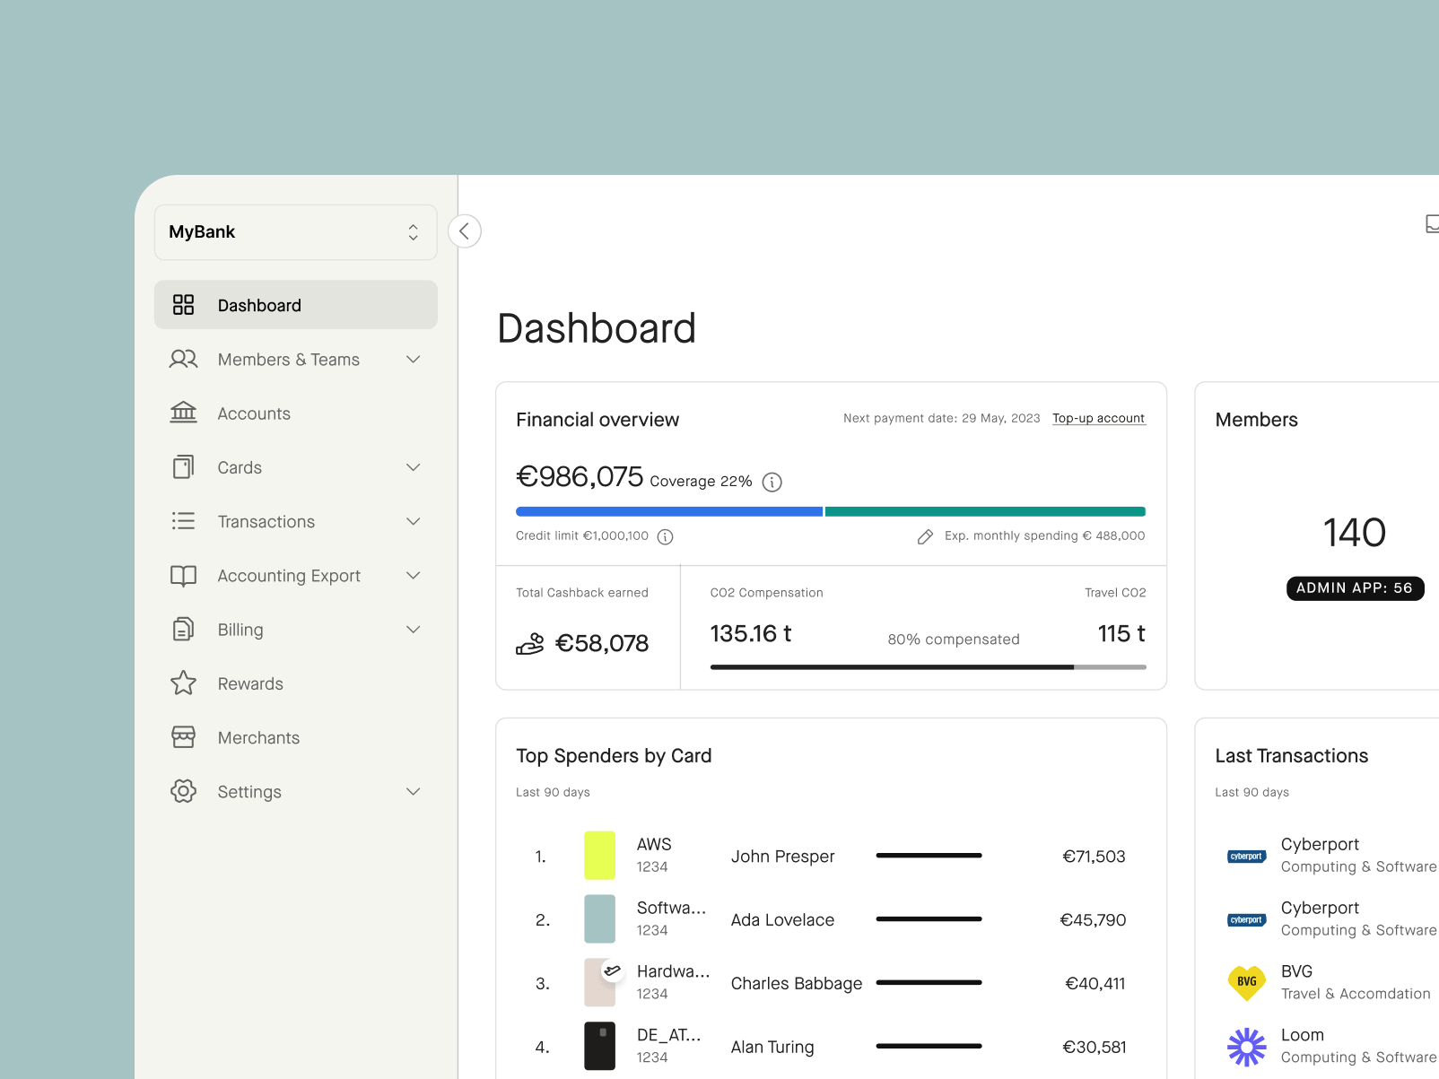Click the blue credit coverage progress bar
Screen dimensions: 1439x1079
tap(668, 510)
